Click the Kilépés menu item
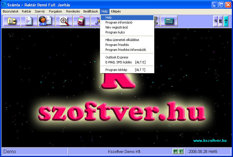 click(116, 11)
